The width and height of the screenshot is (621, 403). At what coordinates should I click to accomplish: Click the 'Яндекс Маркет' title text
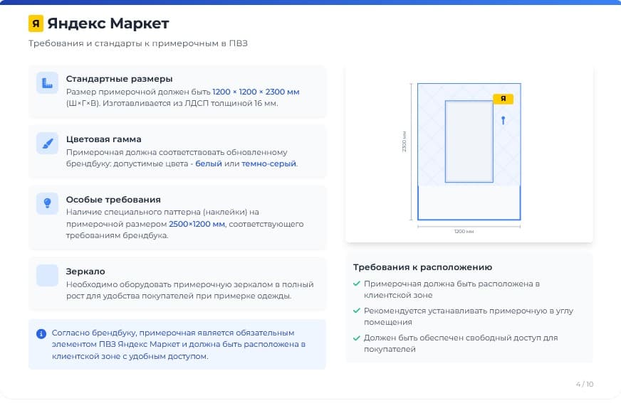click(108, 23)
